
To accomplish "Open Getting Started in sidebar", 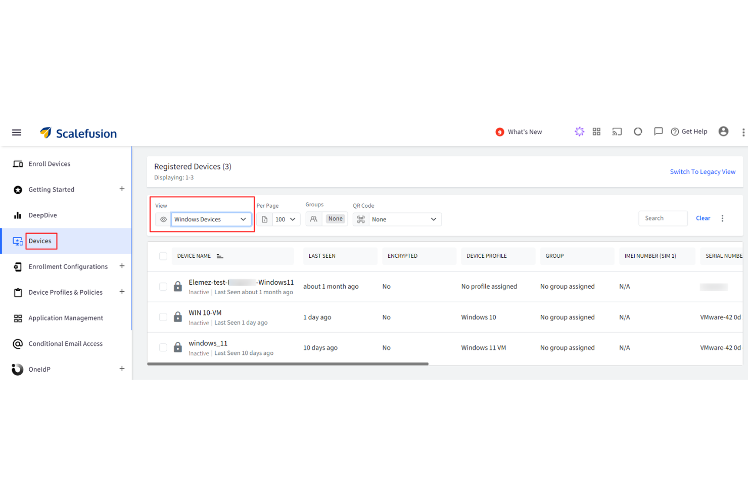I will pyautogui.click(x=52, y=190).
